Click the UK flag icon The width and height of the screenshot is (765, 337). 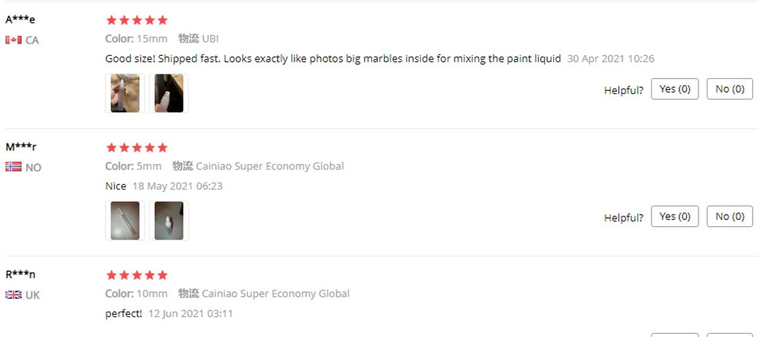tap(13, 295)
